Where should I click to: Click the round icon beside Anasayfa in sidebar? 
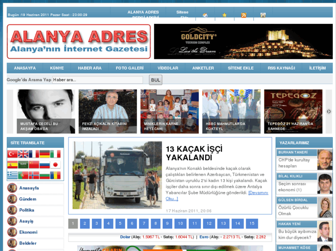click(x=12, y=188)
